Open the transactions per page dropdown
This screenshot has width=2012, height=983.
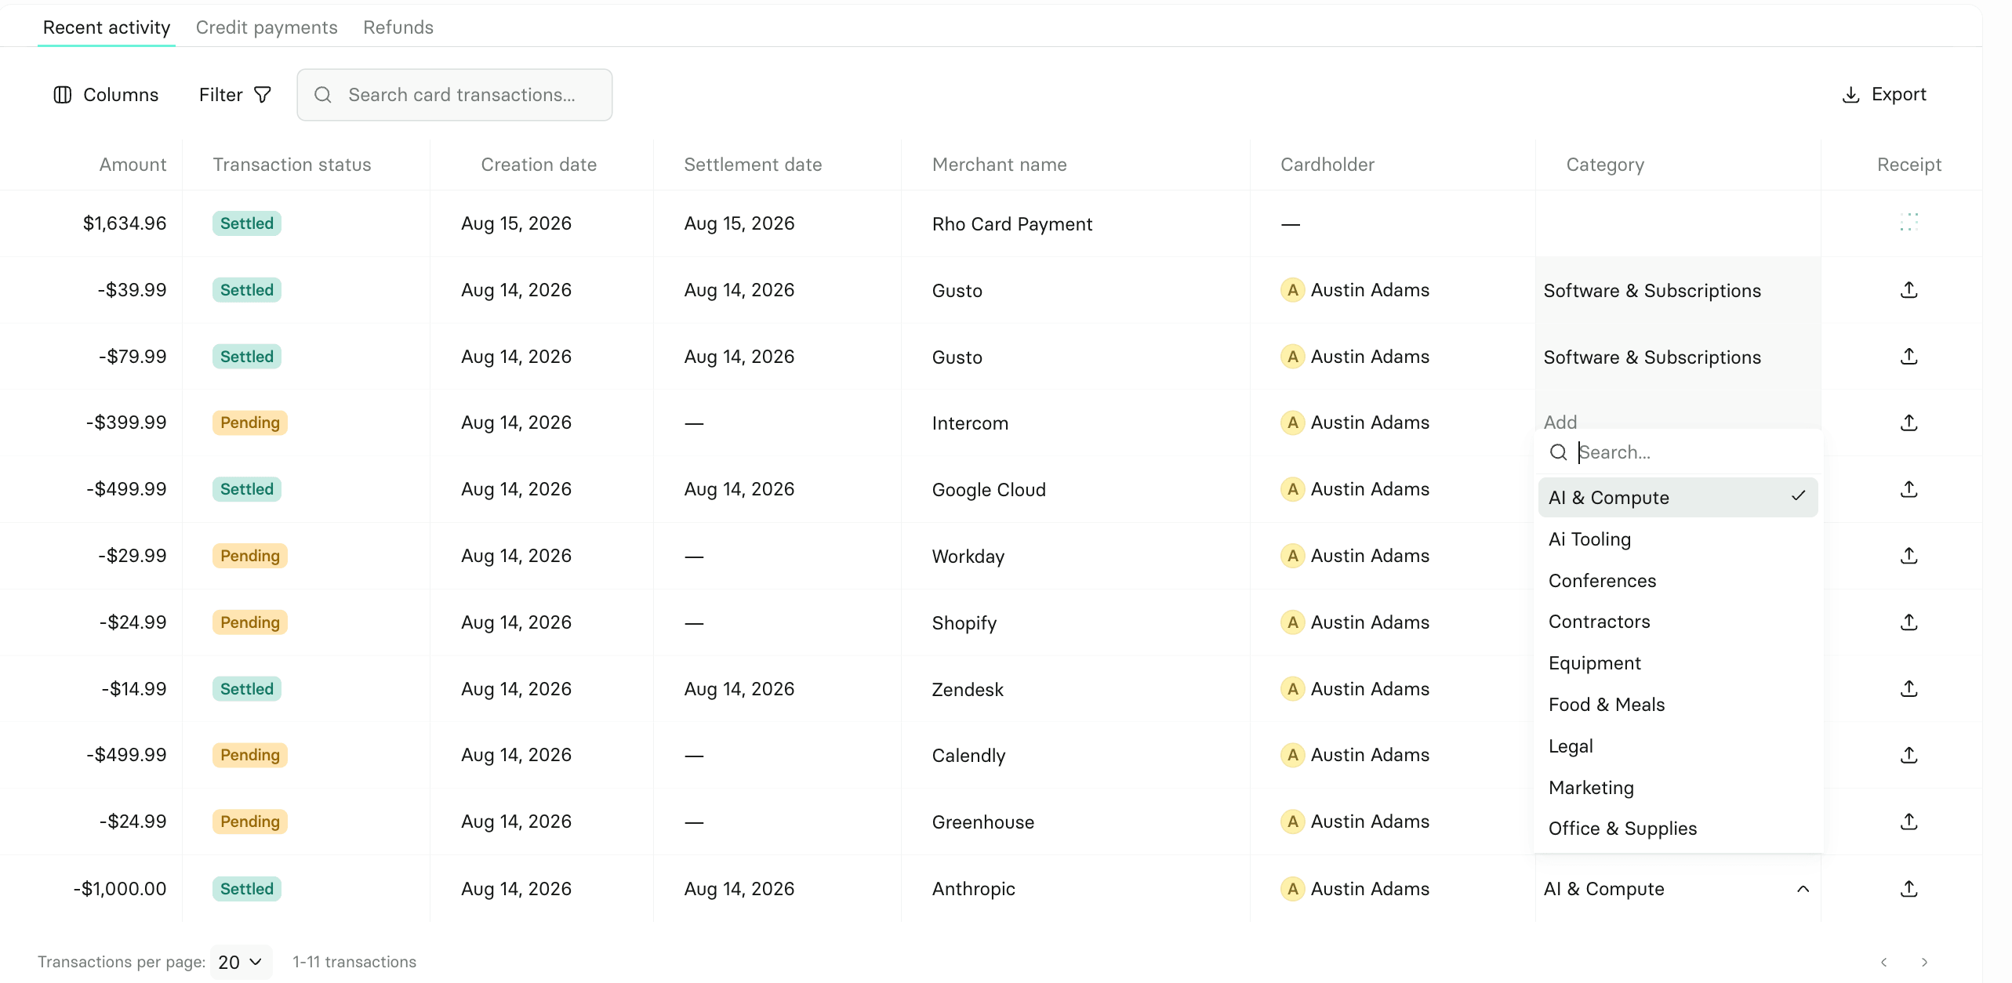point(241,962)
